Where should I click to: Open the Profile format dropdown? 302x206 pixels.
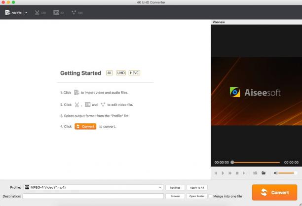(x=93, y=187)
